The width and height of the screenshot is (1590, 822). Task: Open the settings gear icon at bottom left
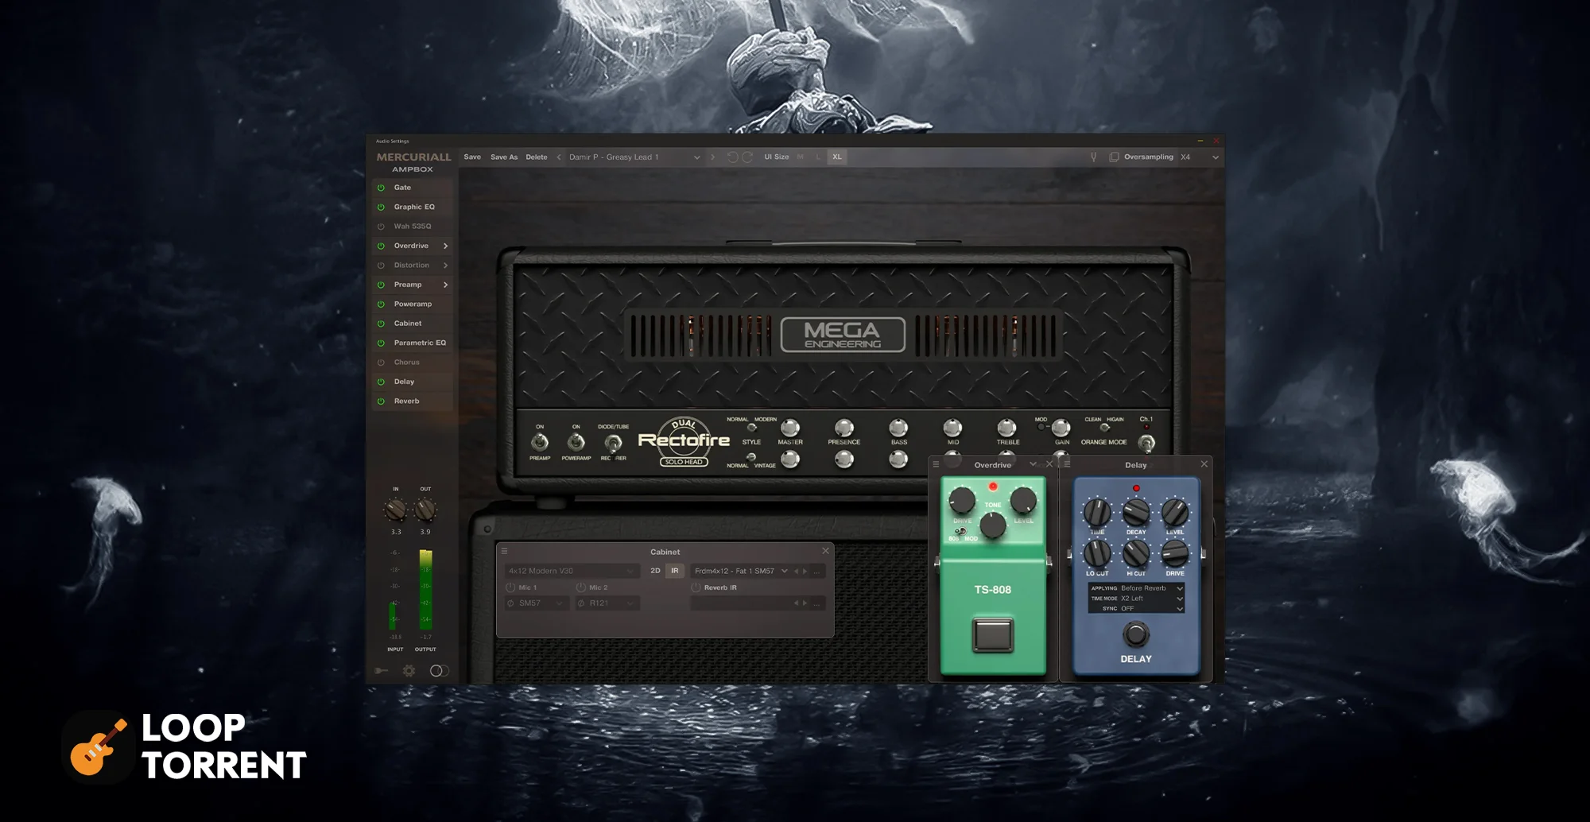(409, 671)
